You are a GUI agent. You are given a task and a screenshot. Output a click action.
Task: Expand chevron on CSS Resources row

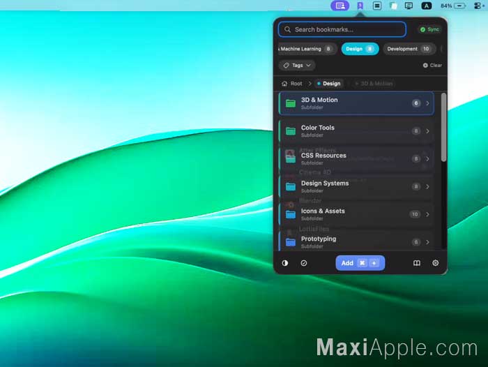[x=427, y=159]
